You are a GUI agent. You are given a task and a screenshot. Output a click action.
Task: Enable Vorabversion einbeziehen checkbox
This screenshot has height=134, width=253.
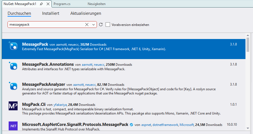108,25
